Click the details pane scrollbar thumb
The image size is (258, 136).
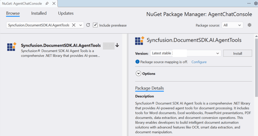[256, 68]
